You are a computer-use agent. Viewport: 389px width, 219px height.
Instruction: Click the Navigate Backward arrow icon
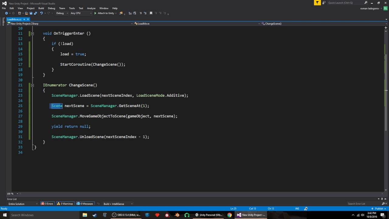coord(6,13)
